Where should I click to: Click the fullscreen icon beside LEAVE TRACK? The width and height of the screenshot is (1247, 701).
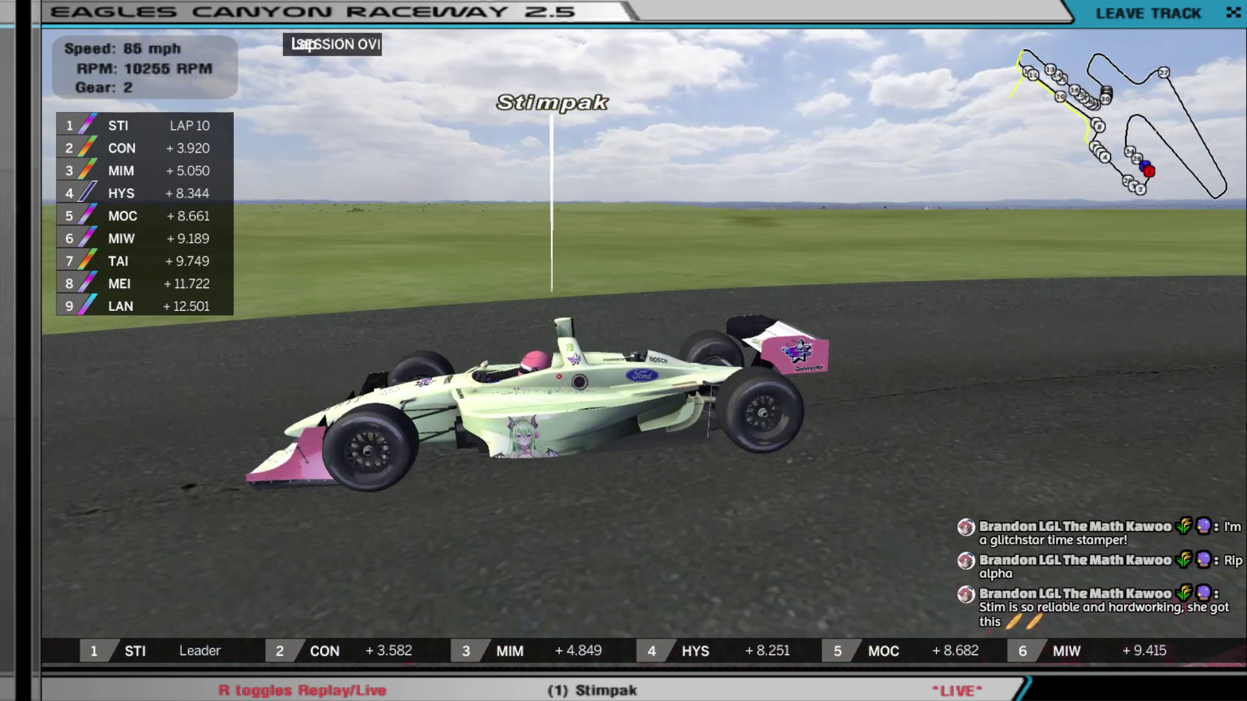(x=1233, y=12)
